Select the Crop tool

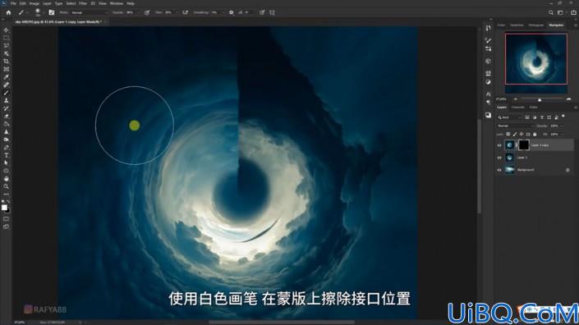click(x=7, y=62)
